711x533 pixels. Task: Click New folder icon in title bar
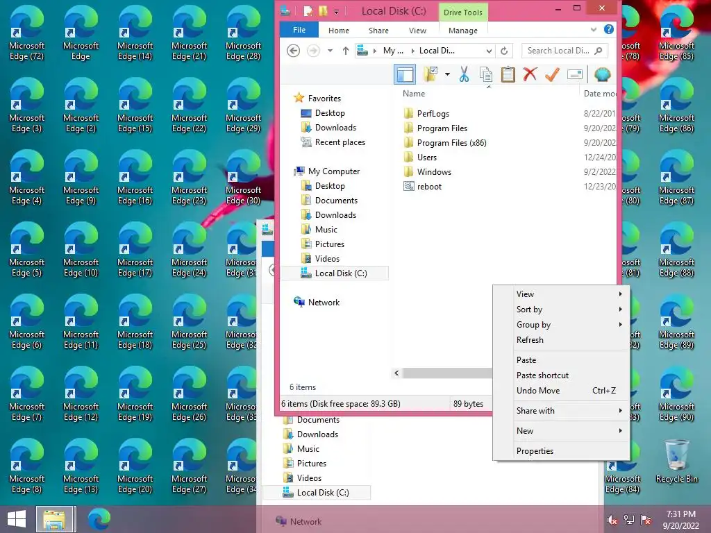322,11
